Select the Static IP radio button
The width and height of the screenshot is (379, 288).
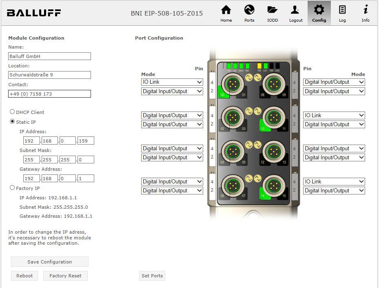pos(12,121)
